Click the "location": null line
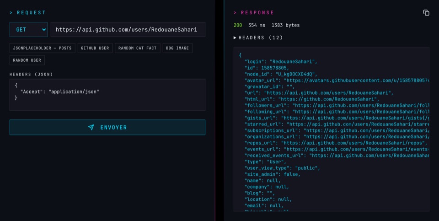 268,199
